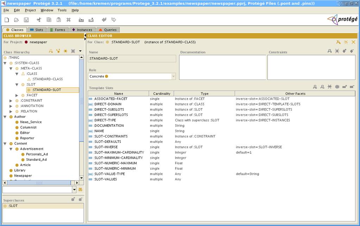This screenshot has width=360, height=226.
Task: Open the Tools menu
Action: (62, 10)
